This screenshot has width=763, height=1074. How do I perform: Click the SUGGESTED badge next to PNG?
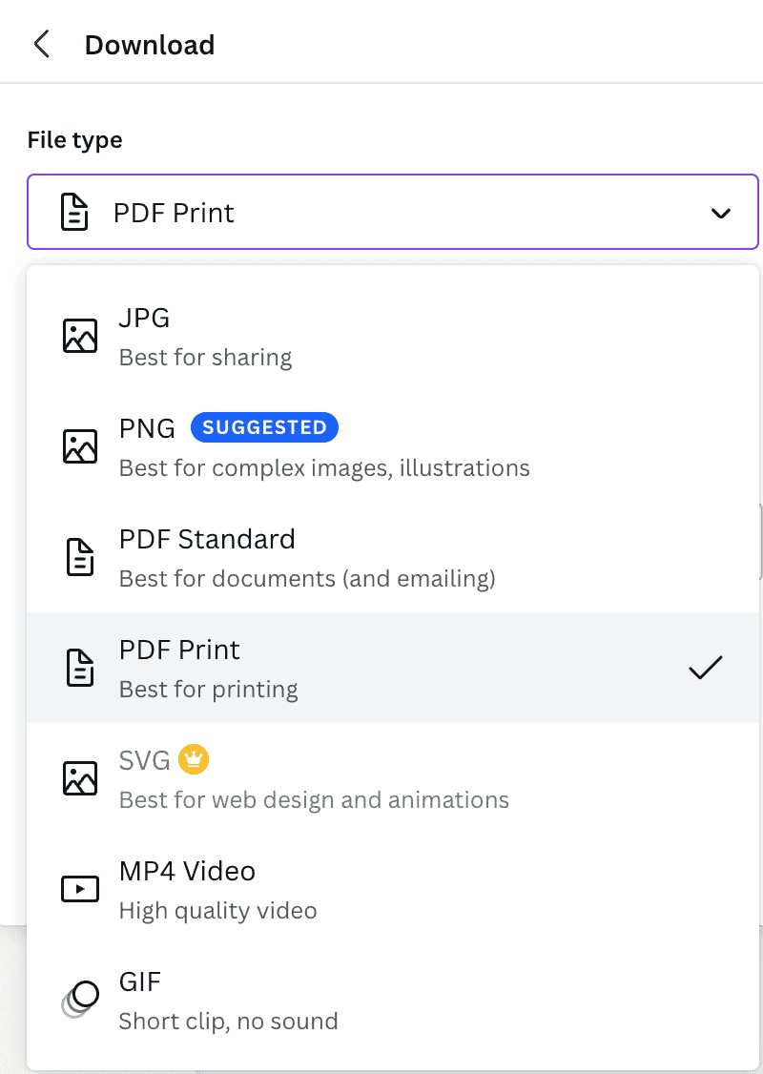[x=264, y=427]
